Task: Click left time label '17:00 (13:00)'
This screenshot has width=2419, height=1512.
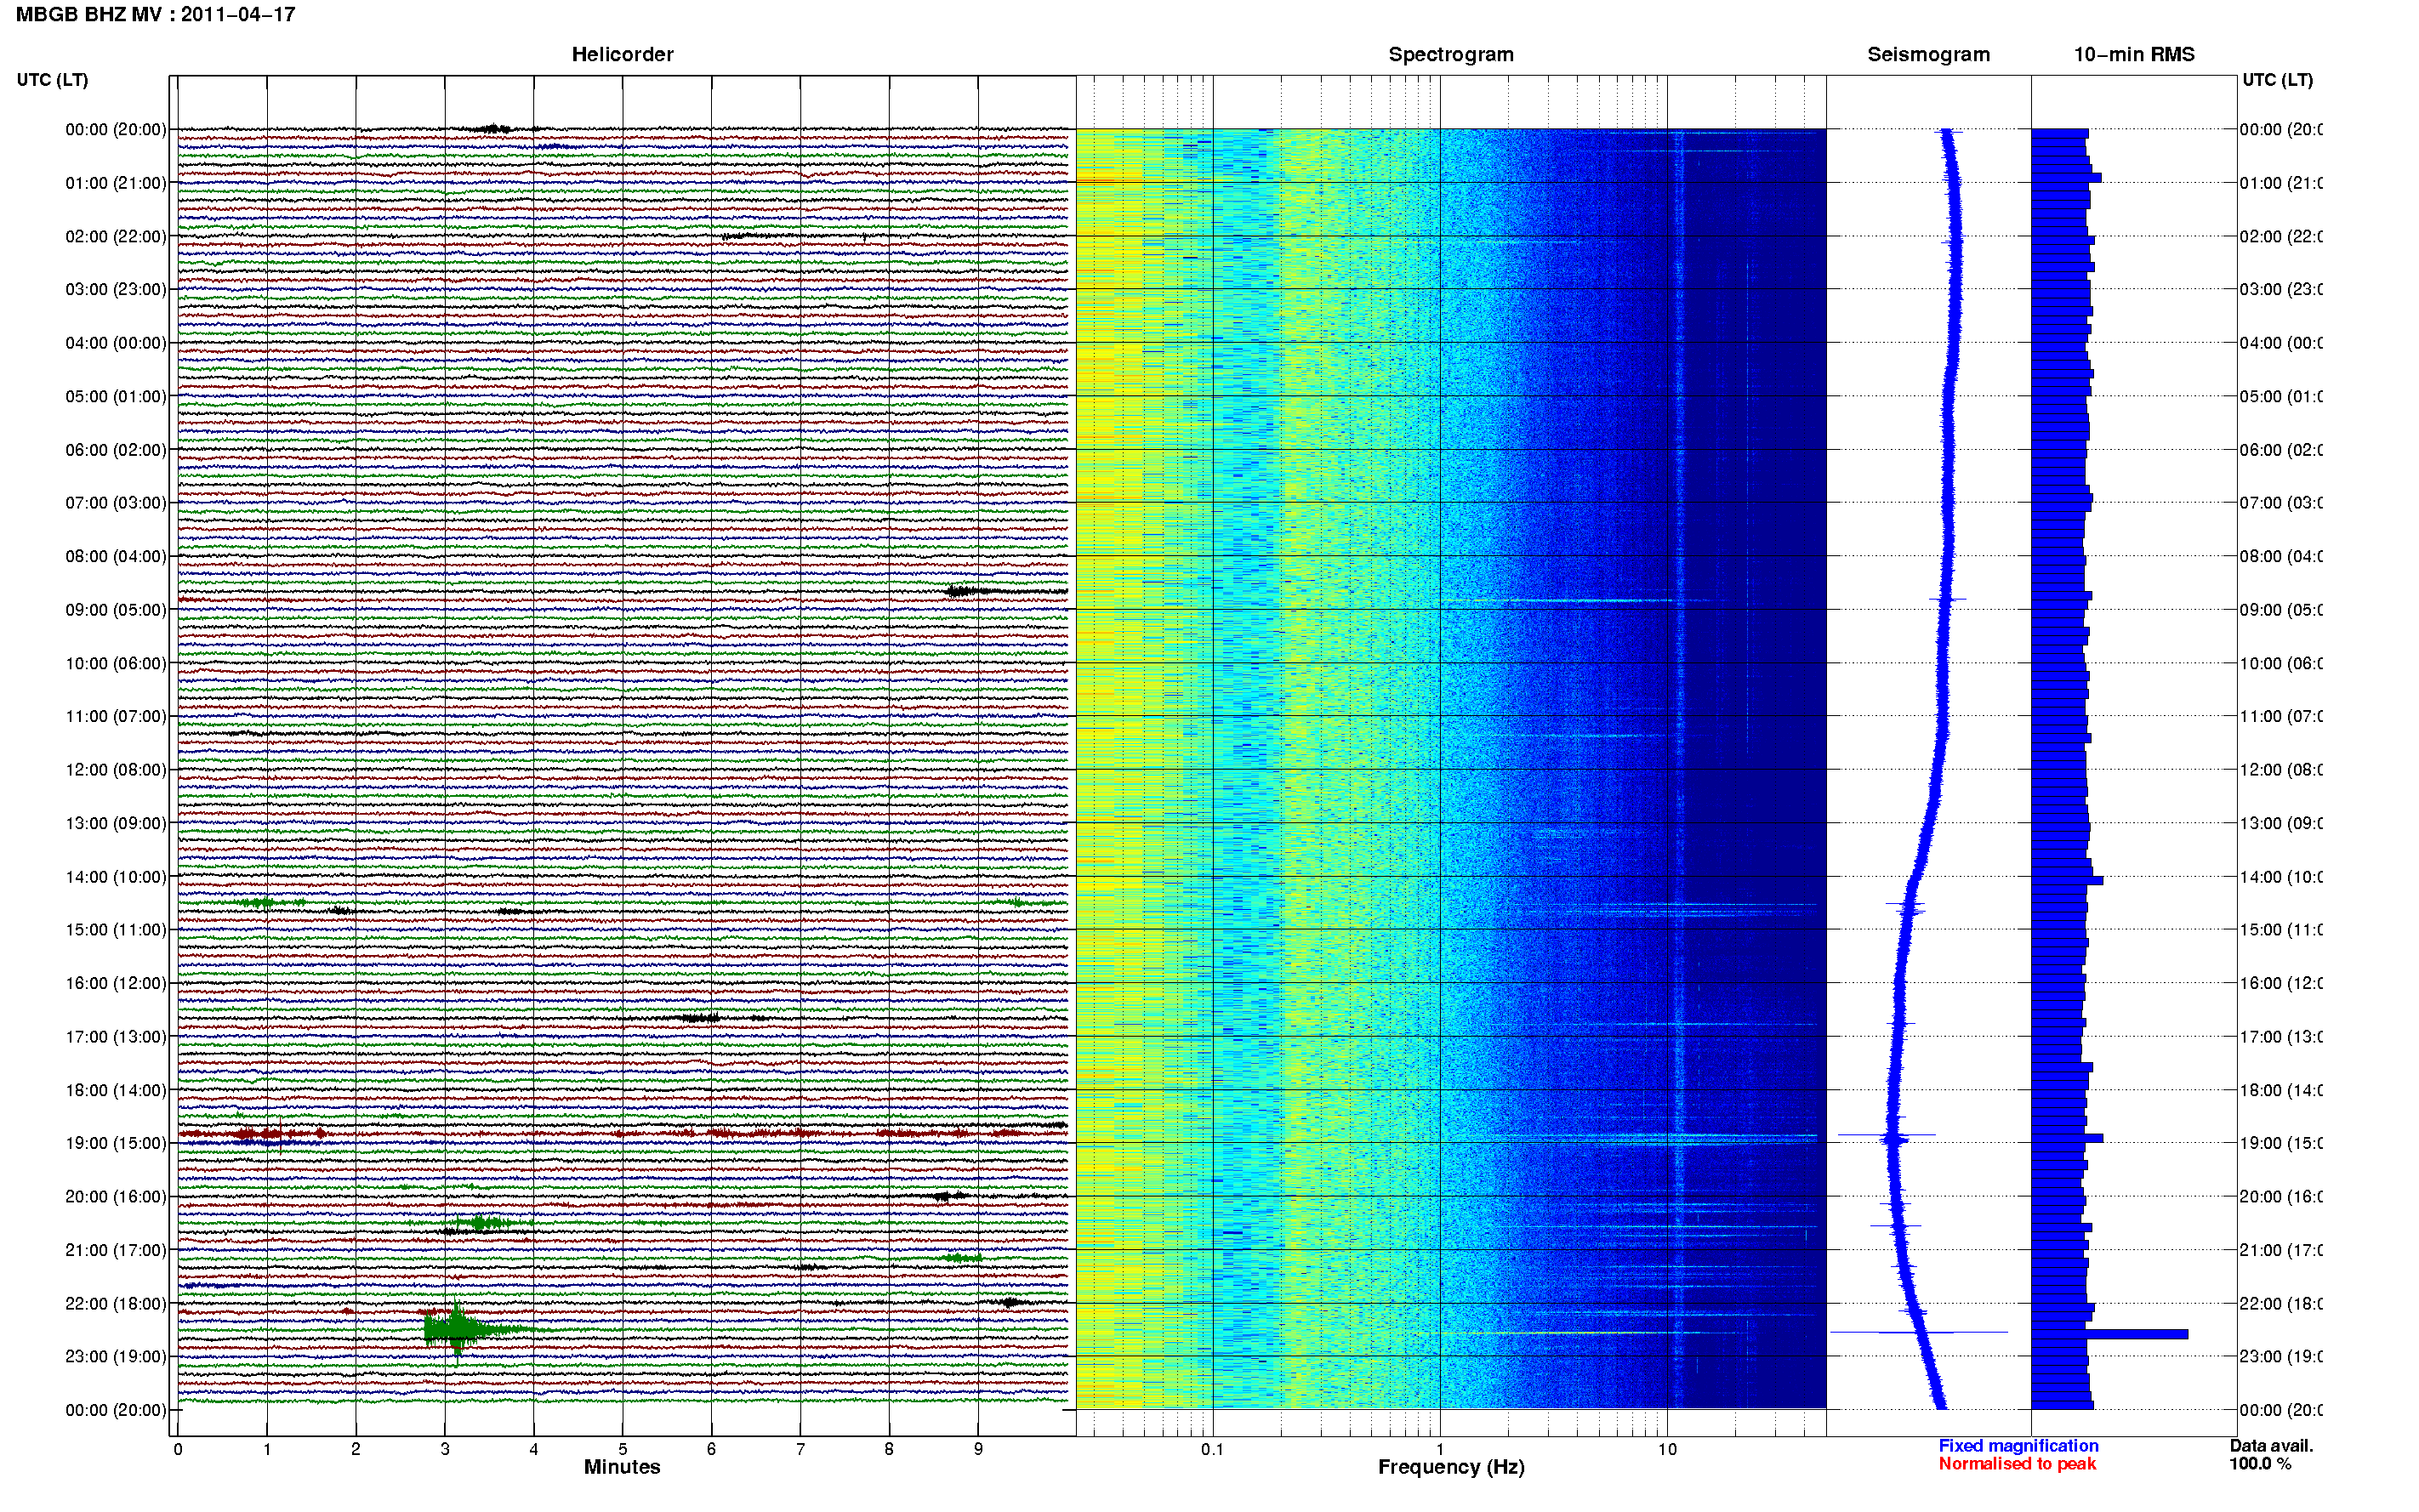Action: (116, 1037)
